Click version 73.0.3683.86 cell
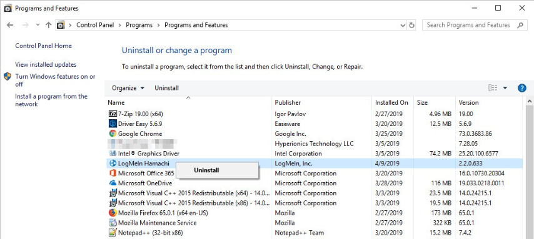Viewport: 534px width, 239px height. pos(475,134)
